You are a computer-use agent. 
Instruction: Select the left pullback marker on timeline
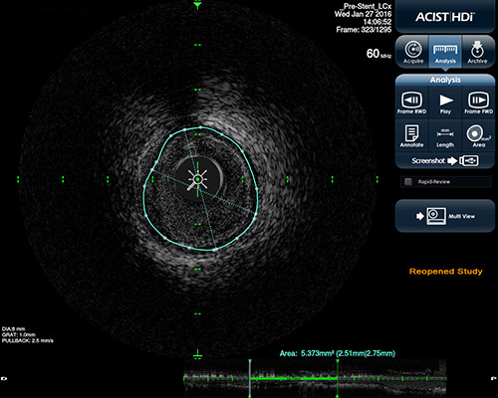coord(250,378)
